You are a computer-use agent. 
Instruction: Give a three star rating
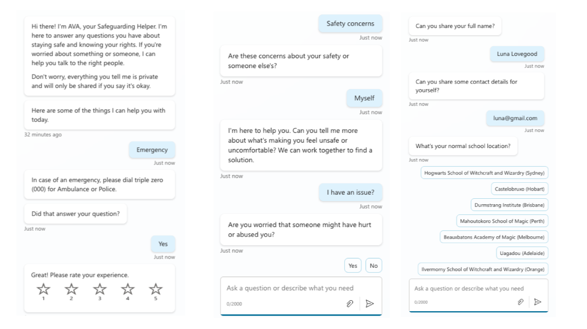pos(100,289)
